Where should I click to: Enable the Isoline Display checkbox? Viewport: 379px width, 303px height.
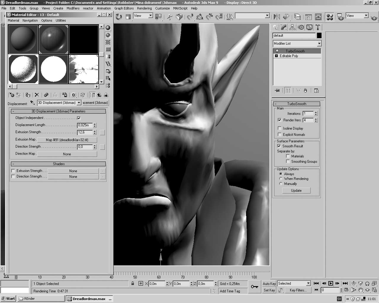[280, 128]
